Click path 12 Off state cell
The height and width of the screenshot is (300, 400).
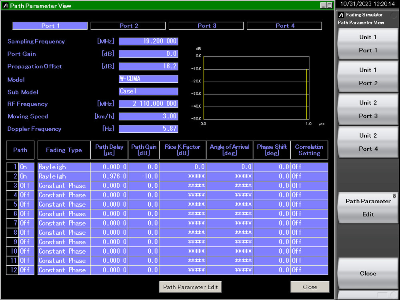tap(26, 270)
